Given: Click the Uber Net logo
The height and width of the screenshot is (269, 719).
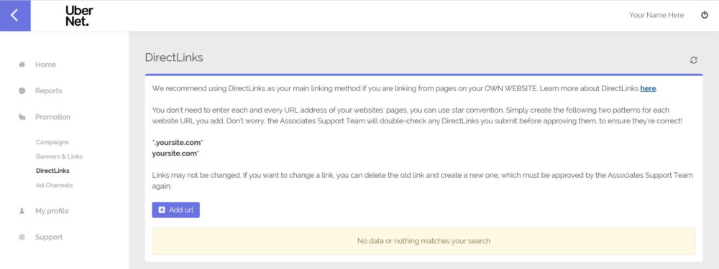Looking at the screenshot, I should pyautogui.click(x=79, y=16).
